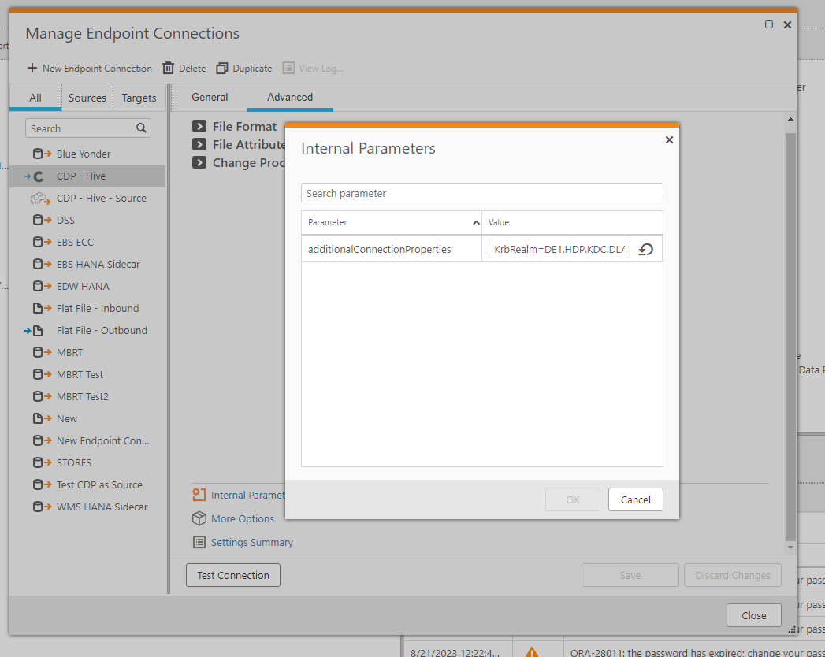Click the Duplicate endpoint icon
This screenshot has height=657, width=825.
point(222,69)
